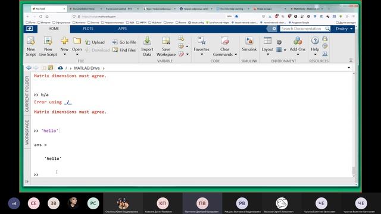
Task: Click Go to File
Action: (x=124, y=42)
